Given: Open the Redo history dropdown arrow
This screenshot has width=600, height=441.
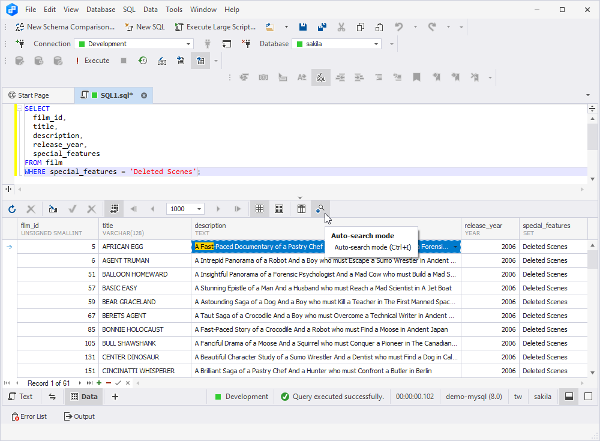Looking at the screenshot, I should [448, 27].
